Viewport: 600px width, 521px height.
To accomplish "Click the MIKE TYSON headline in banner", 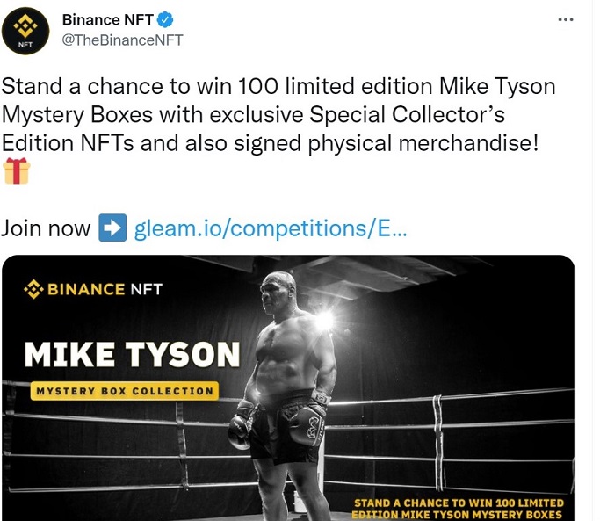I will click(x=132, y=354).
